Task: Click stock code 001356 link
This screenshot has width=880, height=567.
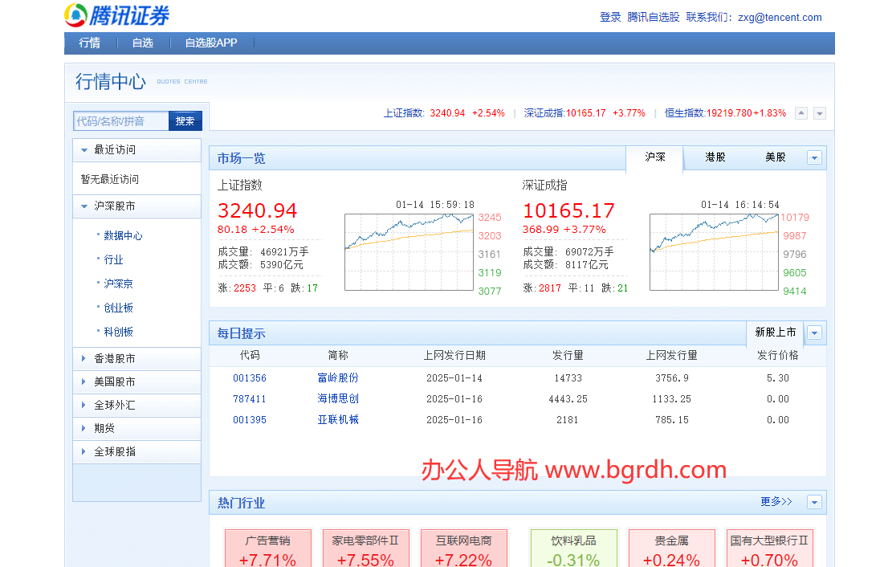Action: 250,378
